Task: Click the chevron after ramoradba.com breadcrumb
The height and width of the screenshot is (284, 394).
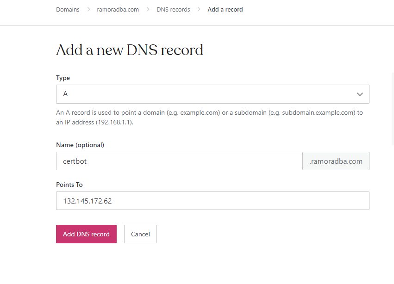Action: [148, 9]
